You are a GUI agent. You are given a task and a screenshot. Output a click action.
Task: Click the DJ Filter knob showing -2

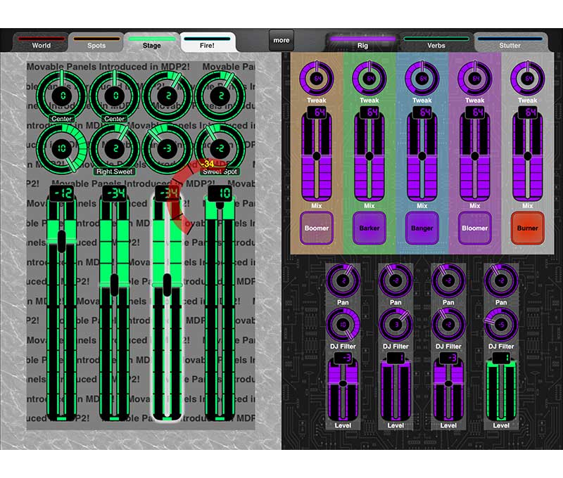pos(448,325)
